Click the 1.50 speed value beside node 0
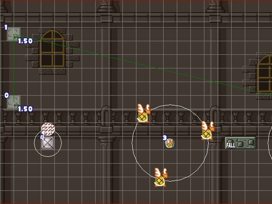 tap(25, 109)
